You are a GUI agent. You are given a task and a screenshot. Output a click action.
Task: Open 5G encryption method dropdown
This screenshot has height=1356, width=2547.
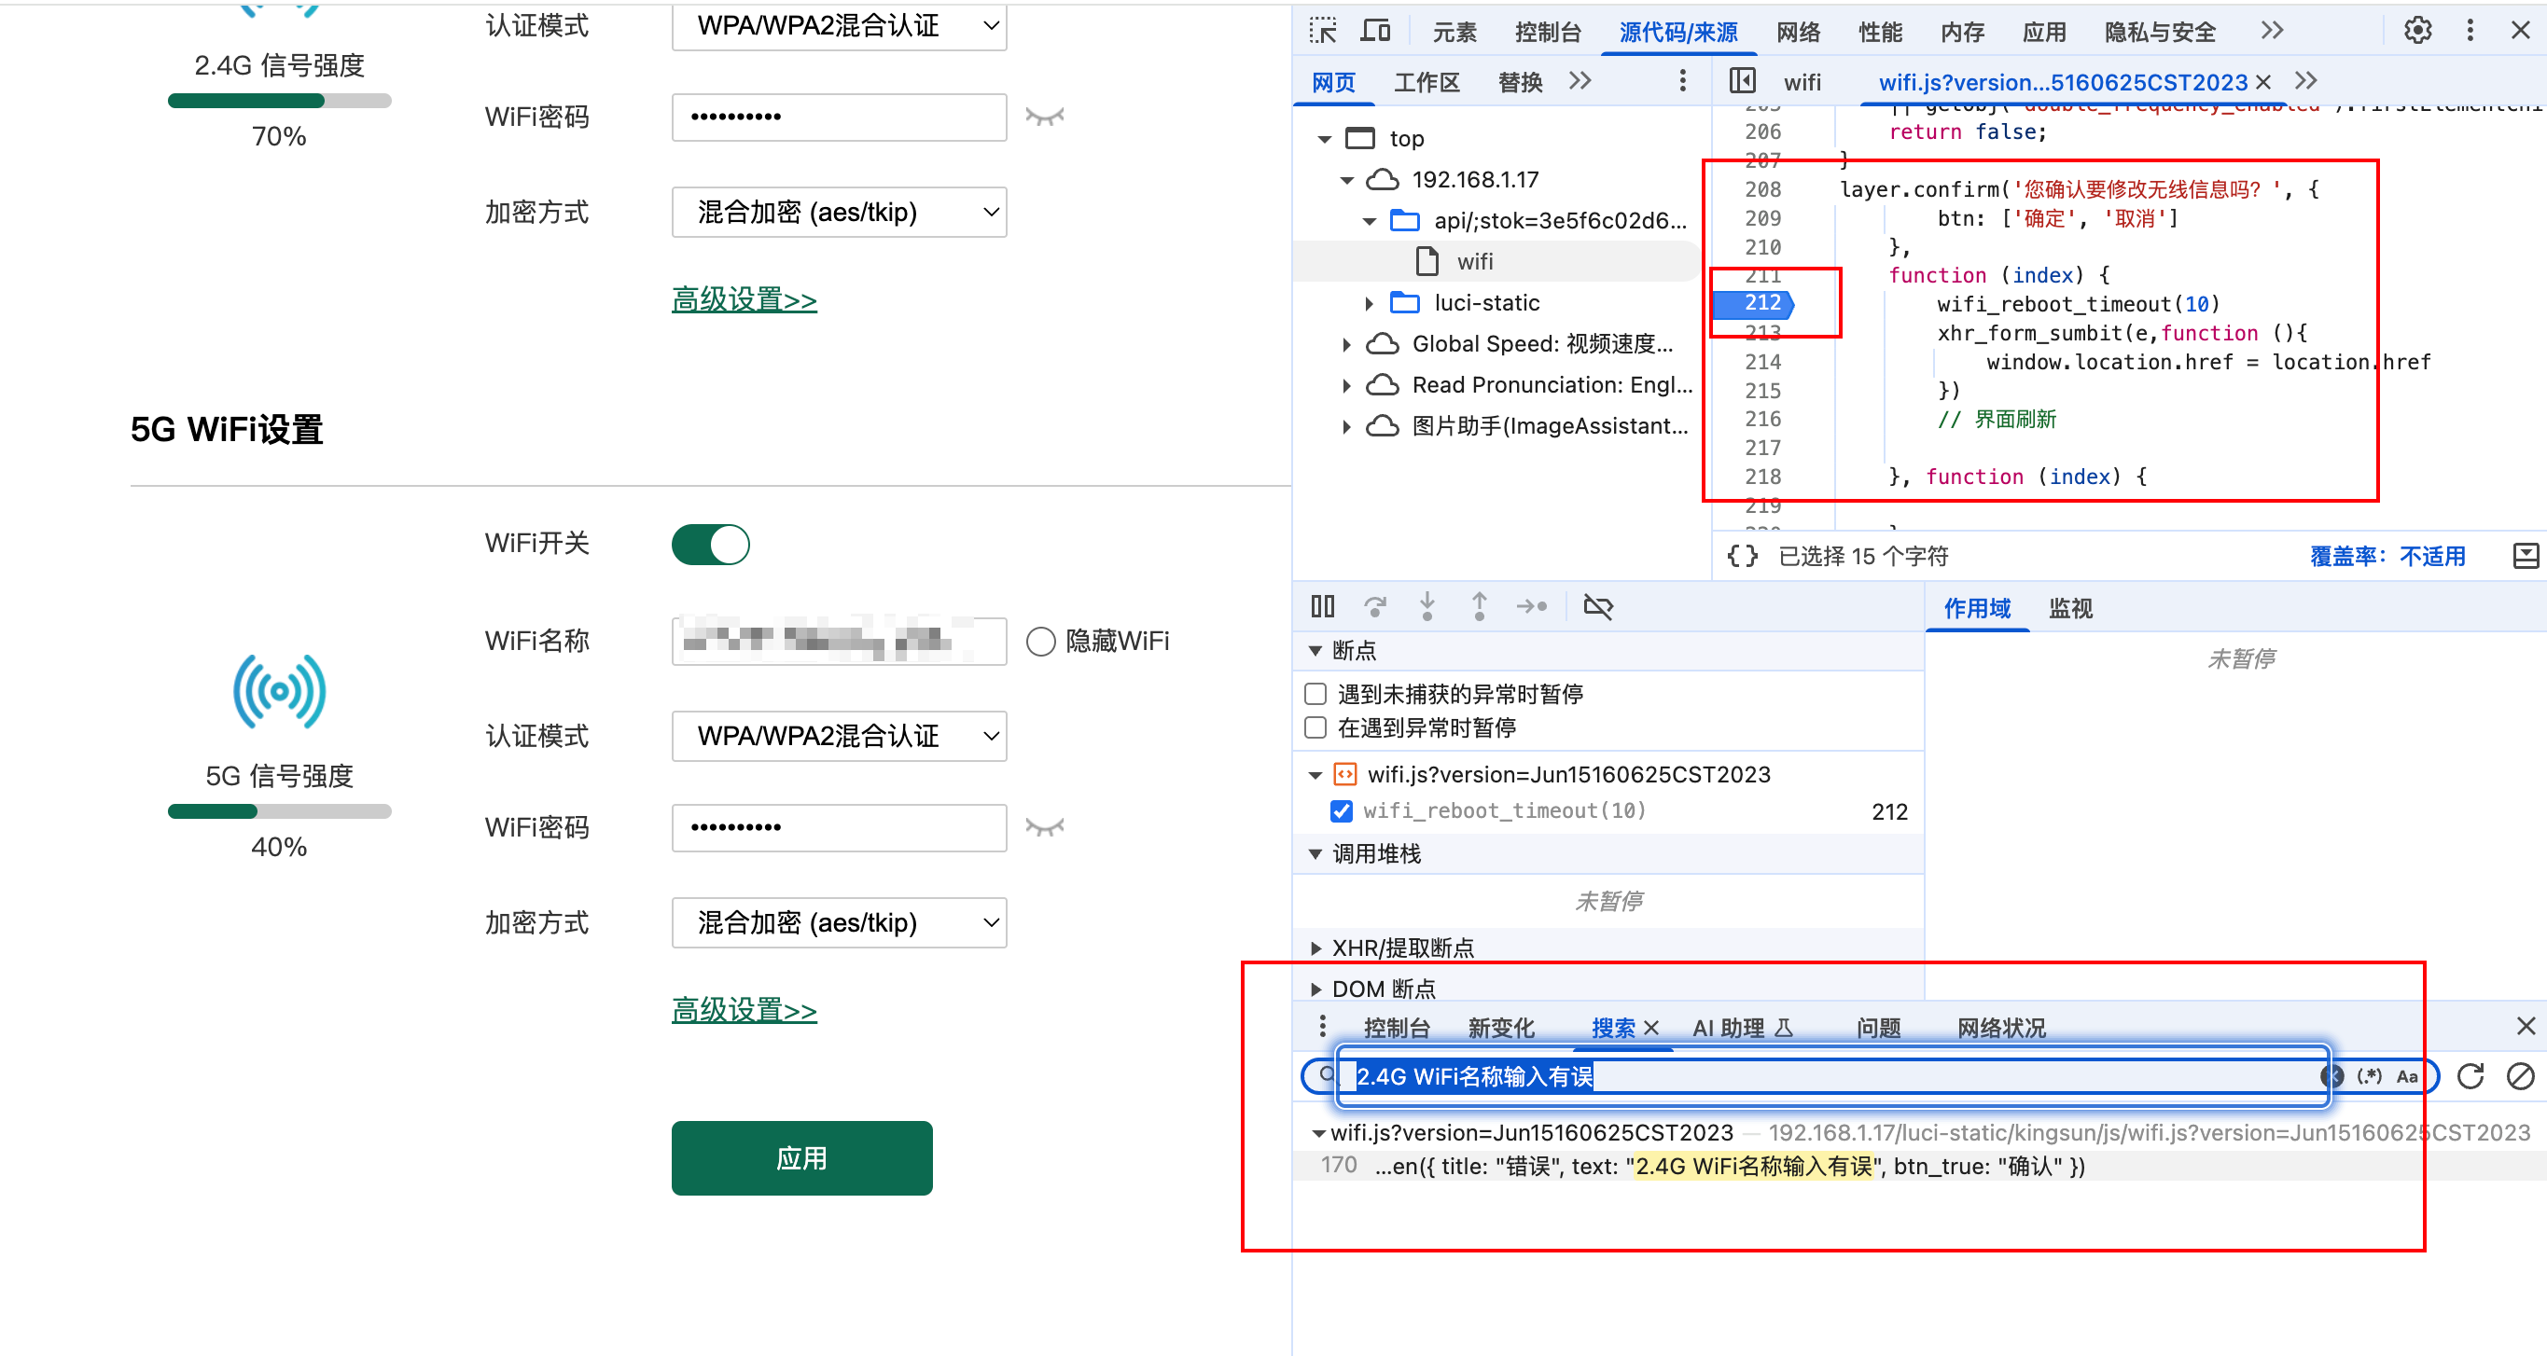(839, 922)
